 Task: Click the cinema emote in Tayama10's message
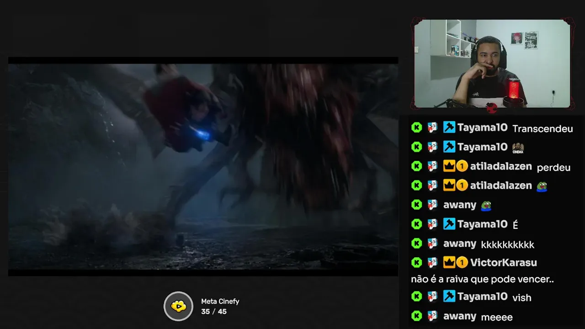point(518,148)
